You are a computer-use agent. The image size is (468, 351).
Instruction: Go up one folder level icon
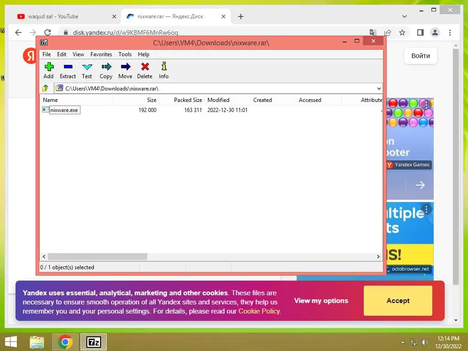coord(45,88)
